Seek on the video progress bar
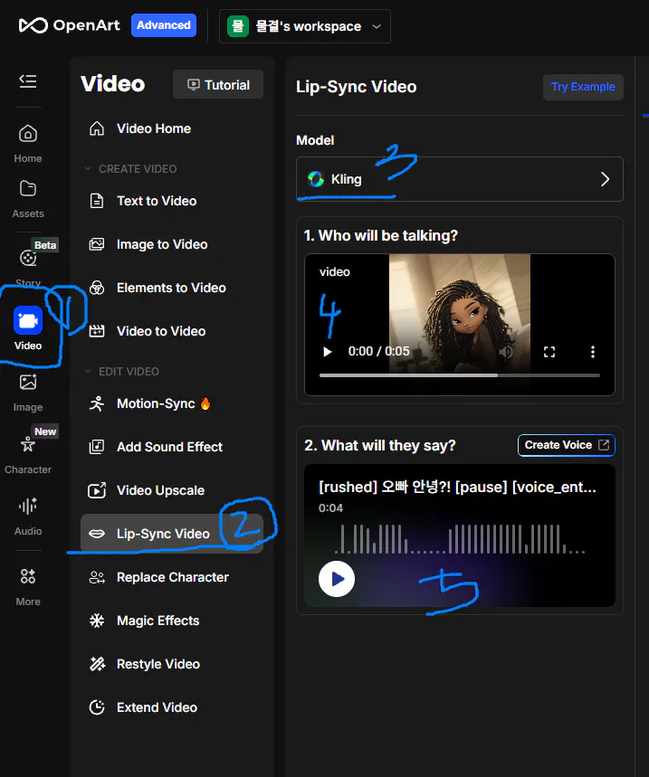Image resolution: width=649 pixels, height=777 pixels. 460,375
